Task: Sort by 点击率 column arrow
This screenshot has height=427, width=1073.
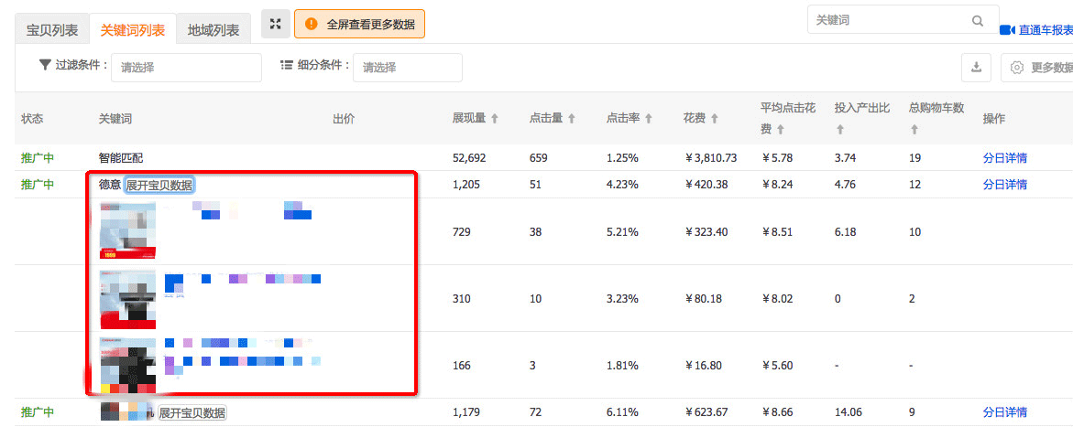Action: [649, 119]
